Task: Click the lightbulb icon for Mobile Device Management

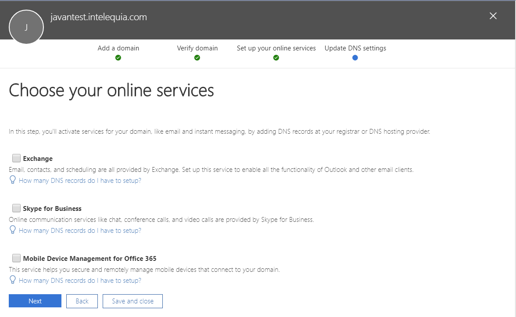Action: tap(12, 280)
